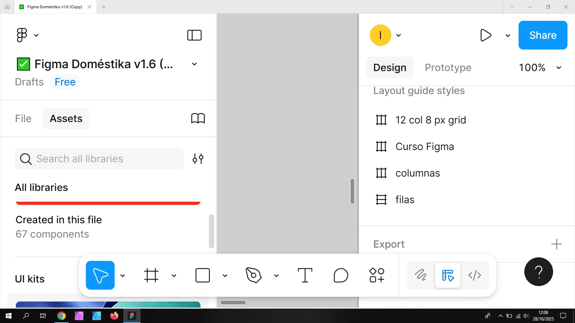The image size is (575, 323).
Task: Click the Share button
Action: coord(543,35)
